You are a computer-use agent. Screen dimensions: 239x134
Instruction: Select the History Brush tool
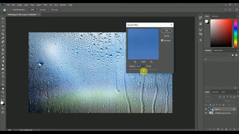pos(3,53)
